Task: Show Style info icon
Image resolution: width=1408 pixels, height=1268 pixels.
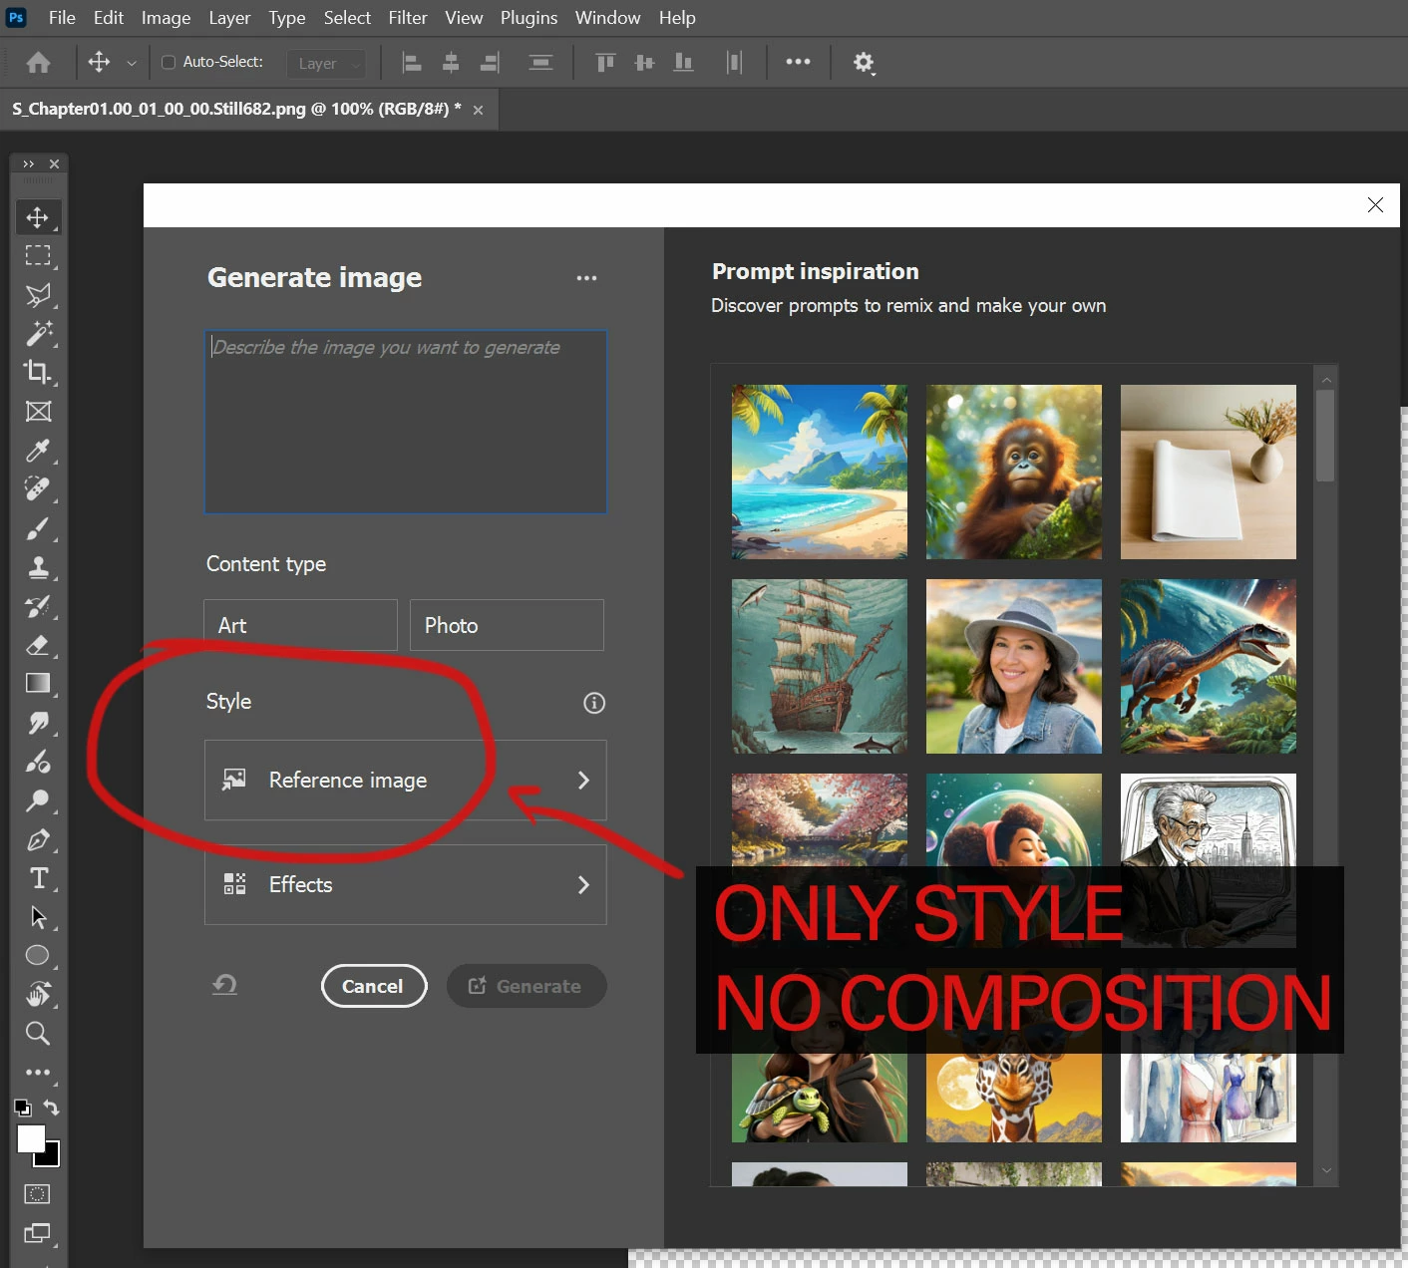Action: [x=594, y=703]
